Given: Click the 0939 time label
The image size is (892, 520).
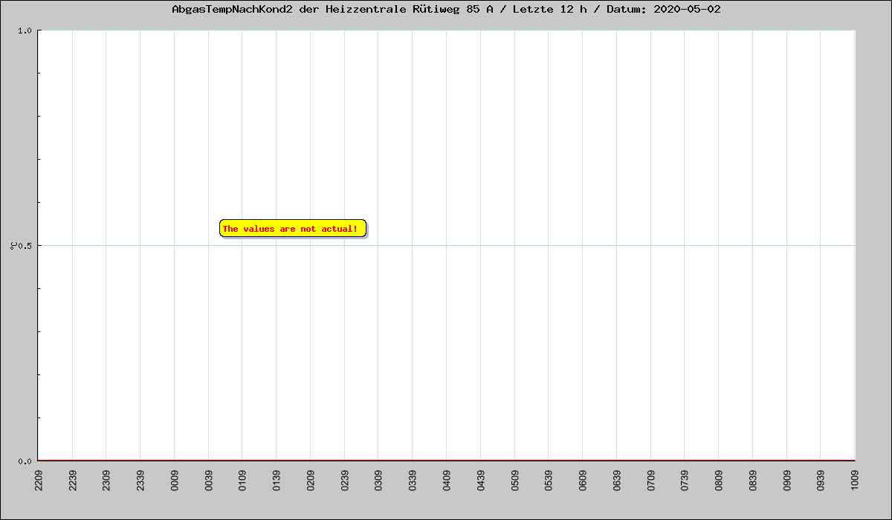Looking at the screenshot, I should click(821, 481).
